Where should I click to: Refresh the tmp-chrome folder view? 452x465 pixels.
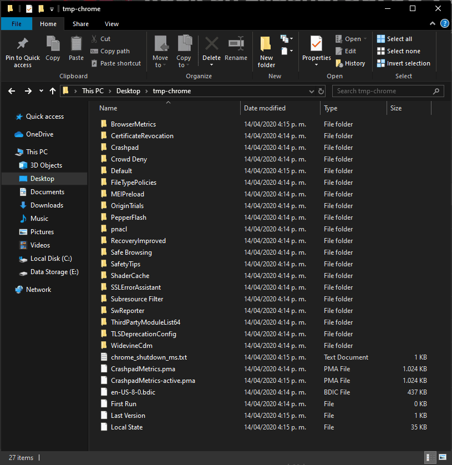(321, 91)
